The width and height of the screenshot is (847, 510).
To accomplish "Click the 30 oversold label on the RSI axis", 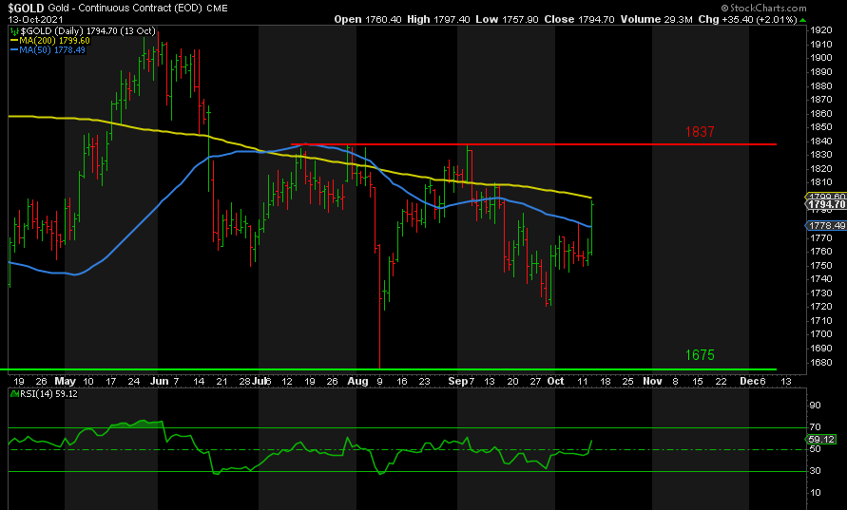I will pos(815,471).
